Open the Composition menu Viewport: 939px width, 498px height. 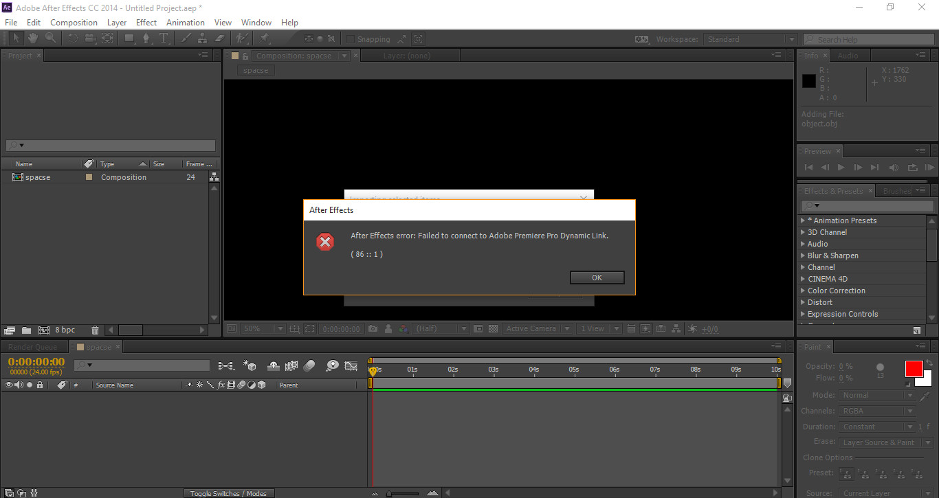74,22
